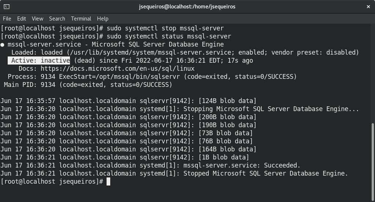The height and width of the screenshot is (202, 375).
Task: Click the terminal icon in title bar
Action: click(7, 7)
